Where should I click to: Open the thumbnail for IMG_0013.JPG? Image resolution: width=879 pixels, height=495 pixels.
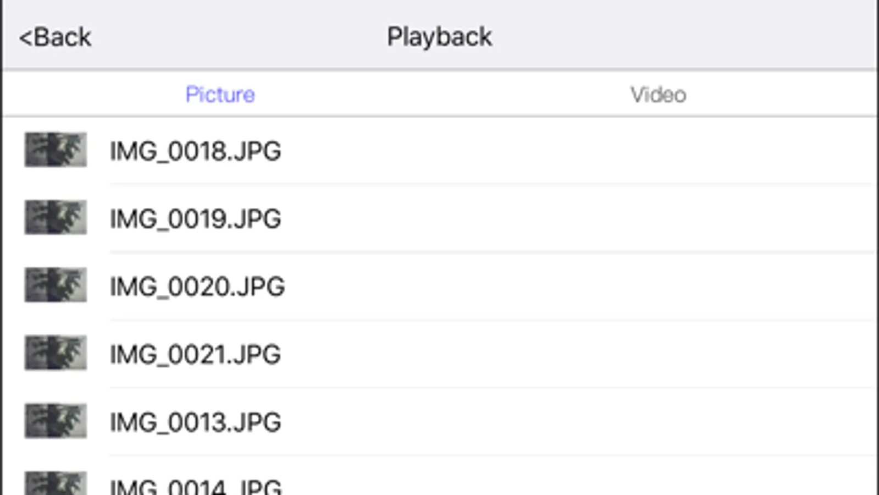point(56,421)
